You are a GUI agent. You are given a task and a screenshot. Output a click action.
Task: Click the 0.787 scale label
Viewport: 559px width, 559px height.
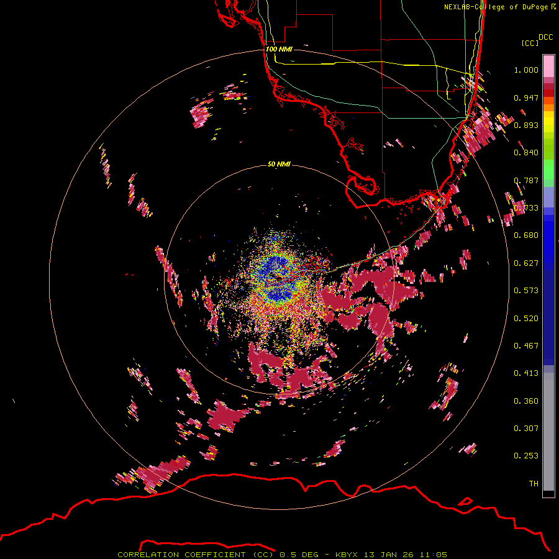tap(526, 180)
